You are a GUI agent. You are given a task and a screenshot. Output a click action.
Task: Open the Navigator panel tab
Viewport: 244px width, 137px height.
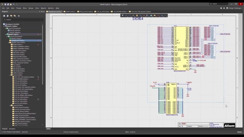pos(12,129)
